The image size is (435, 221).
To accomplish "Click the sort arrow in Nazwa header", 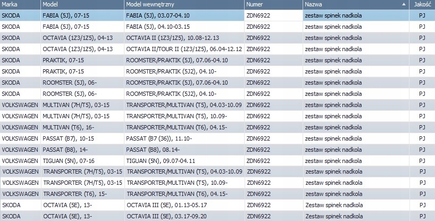I will point(404,5).
